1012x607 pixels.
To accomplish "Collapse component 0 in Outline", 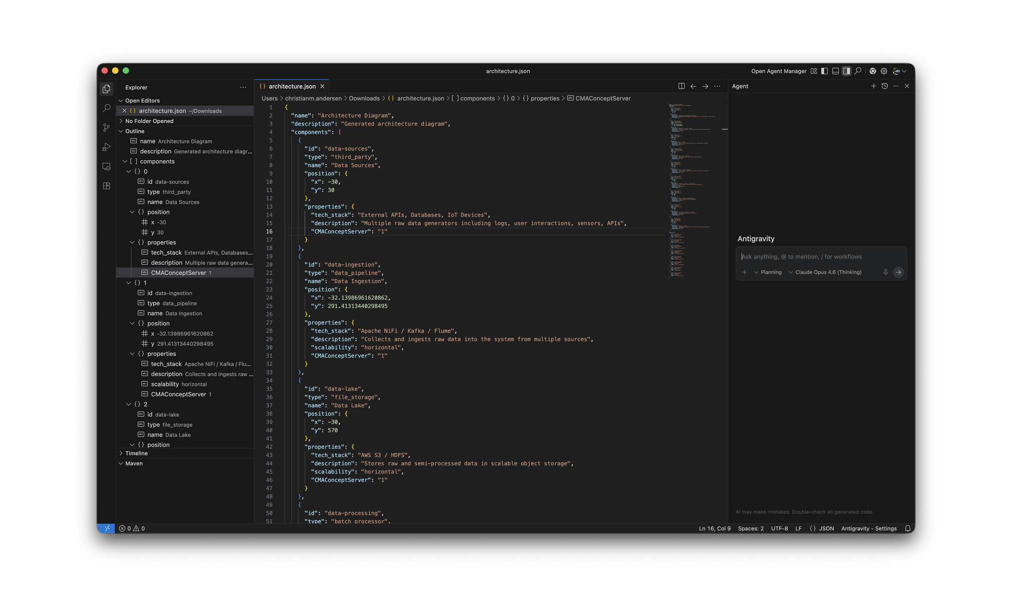I will pos(128,172).
